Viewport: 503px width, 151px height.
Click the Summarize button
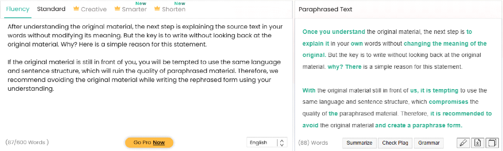359,143
